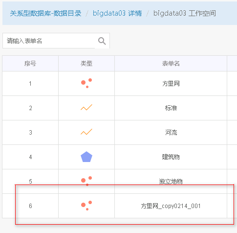
Task: Click the search magnifier icon
Action: (x=102, y=41)
